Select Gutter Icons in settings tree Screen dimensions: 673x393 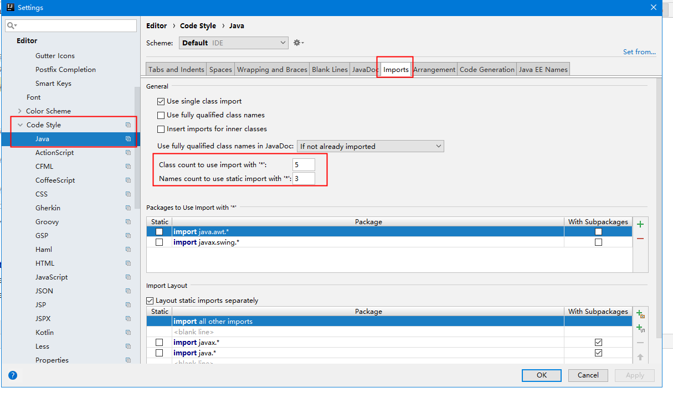55,56
